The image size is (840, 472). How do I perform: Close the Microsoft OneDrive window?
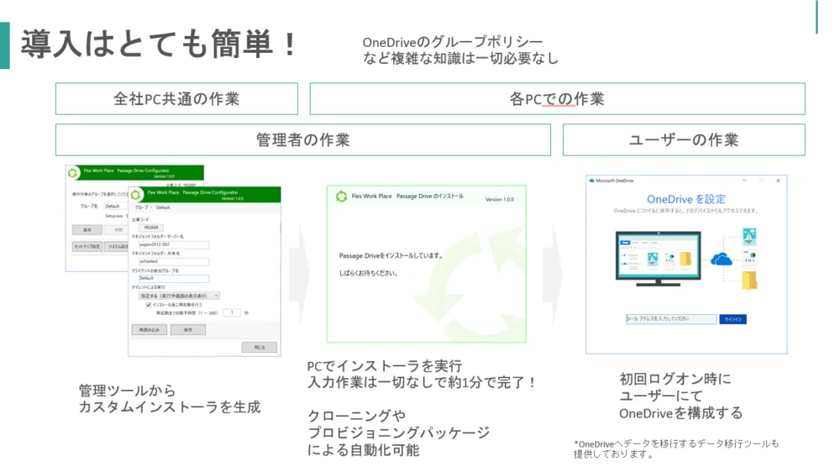pos(778,181)
